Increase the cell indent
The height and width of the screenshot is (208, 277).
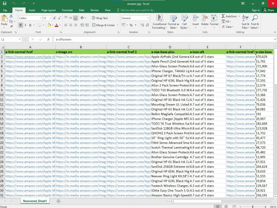point(87,25)
